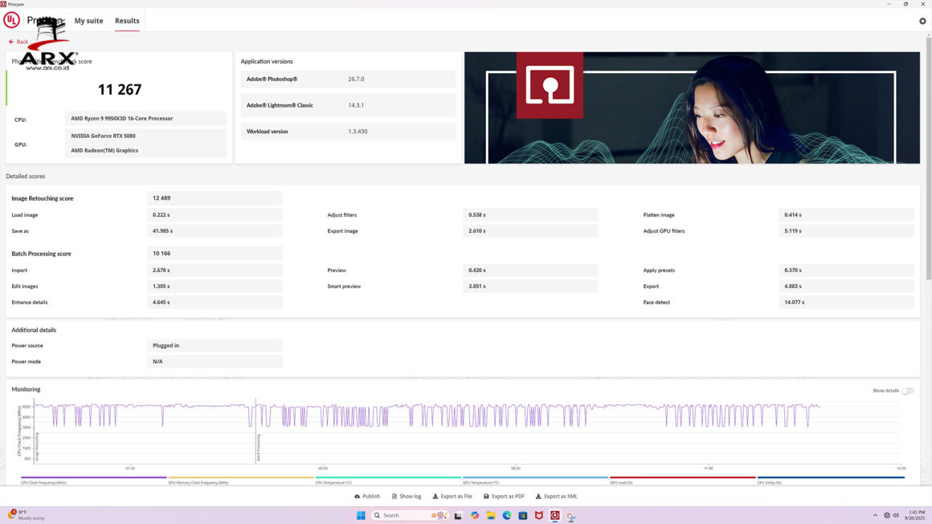Switch to the My suite tab
Image resolution: width=932 pixels, height=524 pixels.
pos(88,21)
